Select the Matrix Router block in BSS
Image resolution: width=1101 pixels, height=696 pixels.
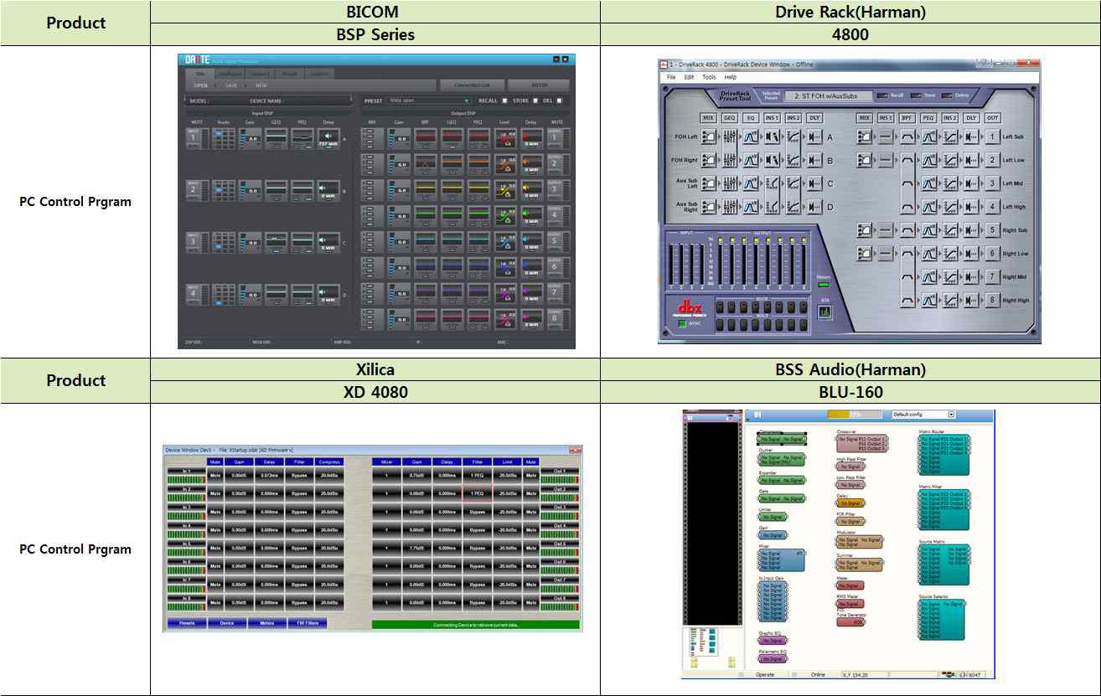[943, 455]
